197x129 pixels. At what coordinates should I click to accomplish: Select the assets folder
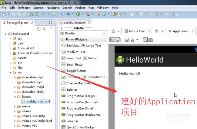pyautogui.click(x=20, y=58)
